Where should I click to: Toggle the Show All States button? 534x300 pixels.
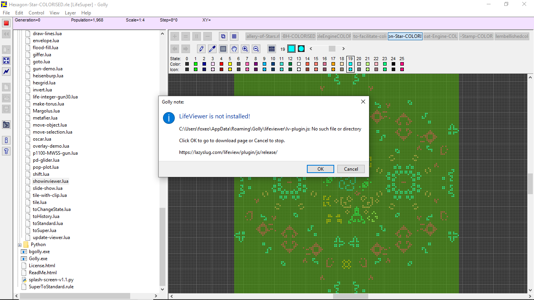(x=272, y=49)
